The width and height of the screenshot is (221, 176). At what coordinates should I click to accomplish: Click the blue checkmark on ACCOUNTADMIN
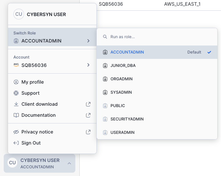click(209, 52)
